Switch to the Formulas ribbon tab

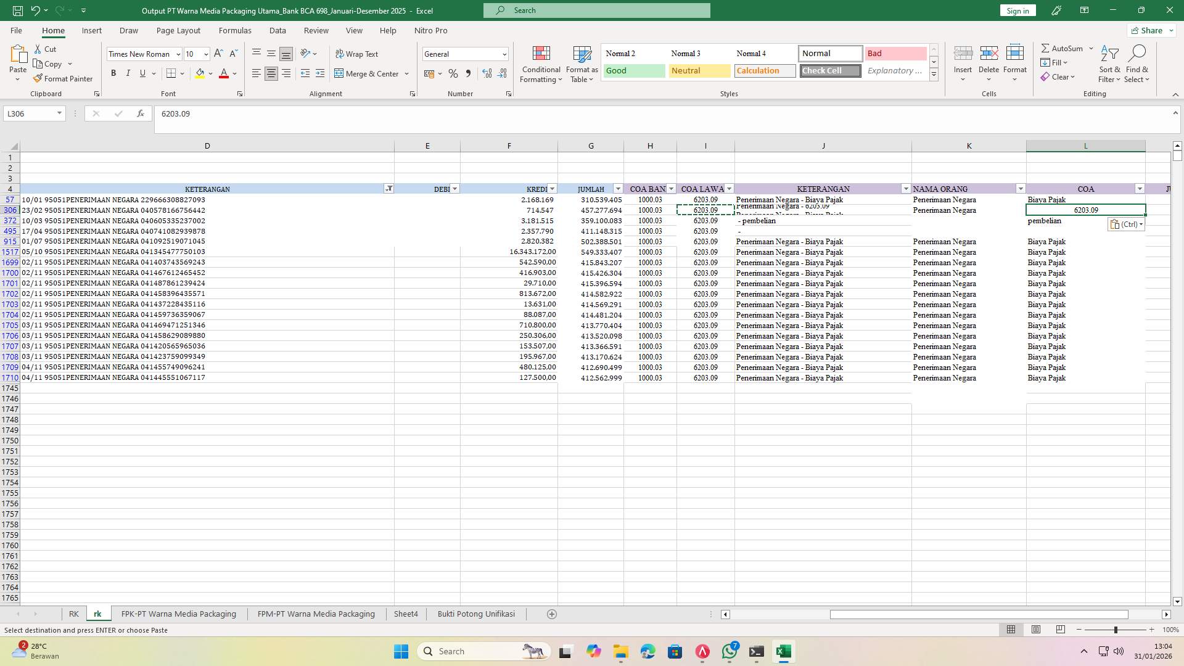click(235, 30)
